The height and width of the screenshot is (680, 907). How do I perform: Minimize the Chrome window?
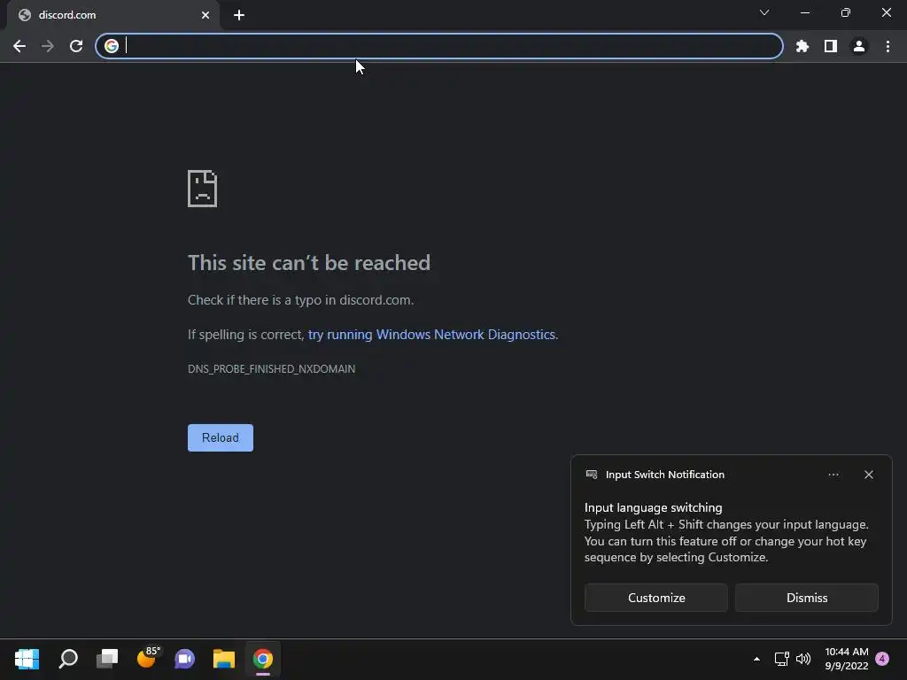click(x=804, y=12)
